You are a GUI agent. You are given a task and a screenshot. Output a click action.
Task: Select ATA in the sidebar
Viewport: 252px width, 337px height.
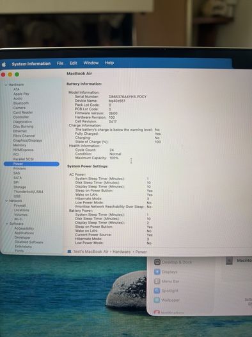click(x=16, y=89)
